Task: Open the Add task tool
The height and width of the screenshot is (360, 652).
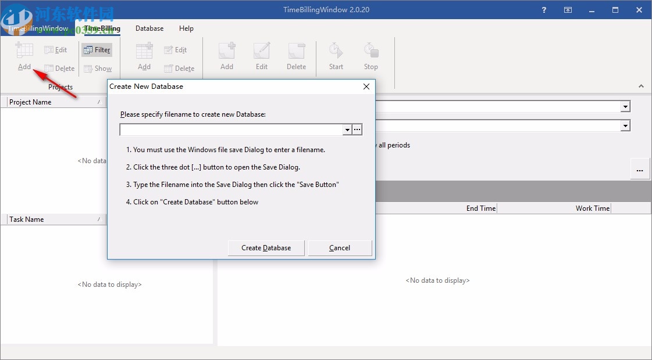Action: [x=143, y=56]
